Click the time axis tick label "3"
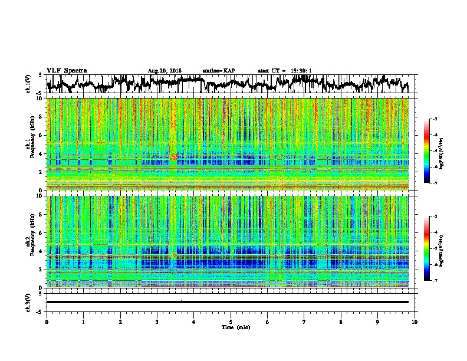This screenshot has width=467, height=361. 157,322
